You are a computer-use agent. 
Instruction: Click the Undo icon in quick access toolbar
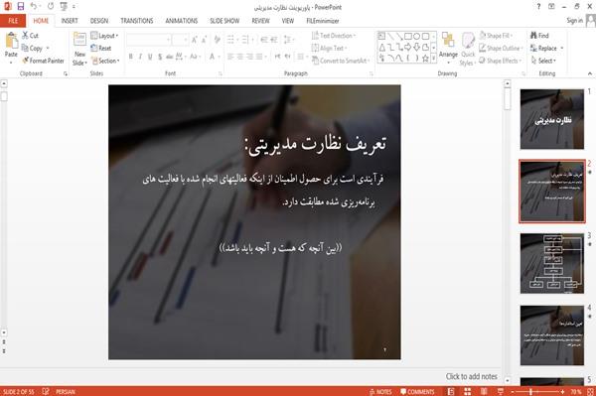[x=34, y=7]
